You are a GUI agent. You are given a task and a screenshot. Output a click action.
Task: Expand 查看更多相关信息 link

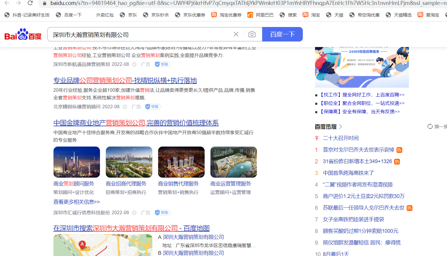pyautogui.click(x=76, y=202)
